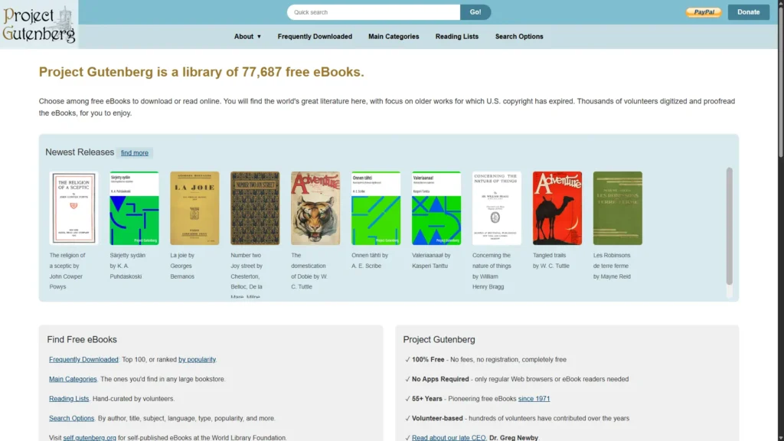Click the PayPal donate button
The height and width of the screenshot is (441, 784).
click(704, 12)
